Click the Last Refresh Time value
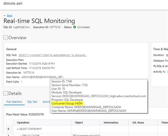This screenshot has height=136, width=168. click(x=42, y=68)
